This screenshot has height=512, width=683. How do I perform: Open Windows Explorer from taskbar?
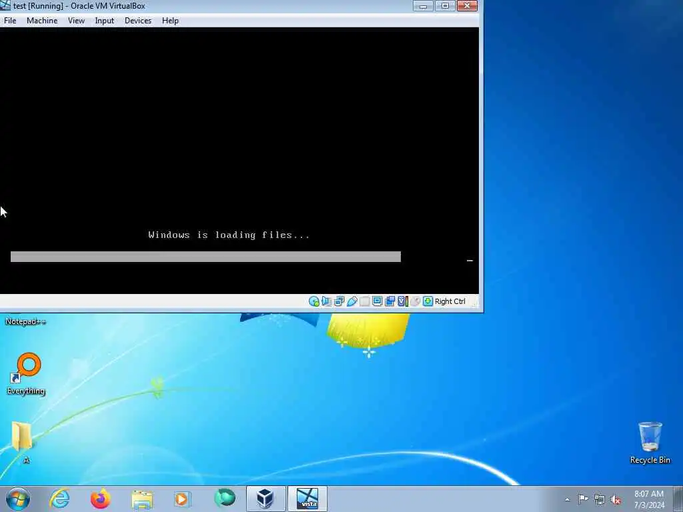click(x=142, y=499)
